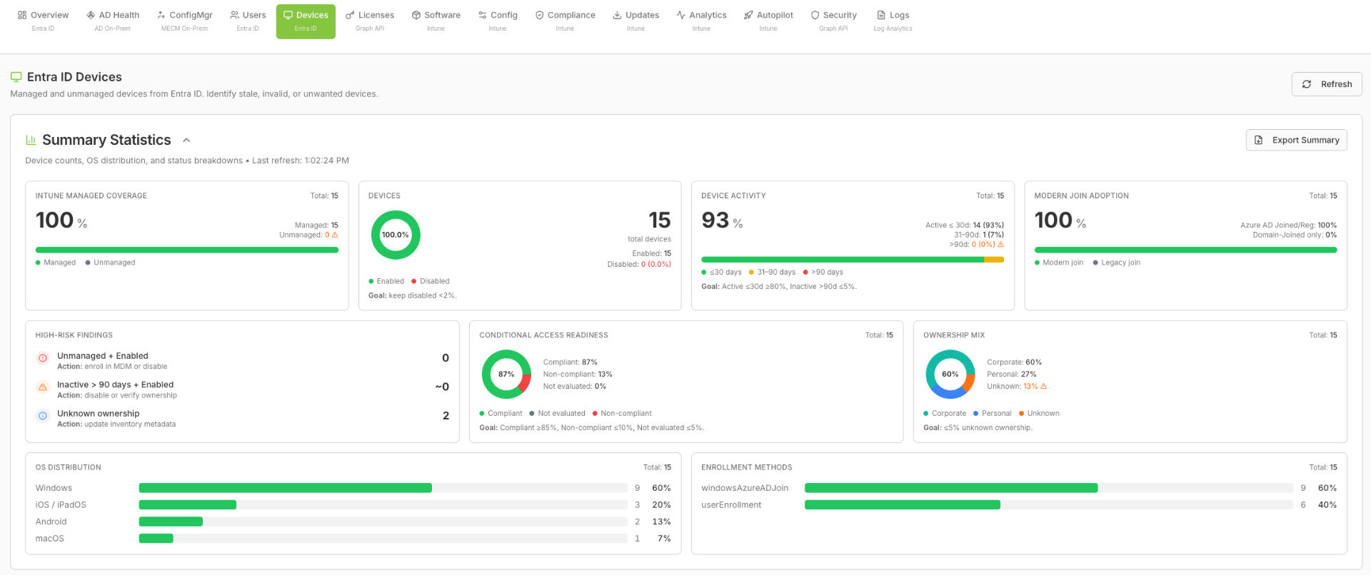The width and height of the screenshot is (1371, 575).
Task: Click the "iOS / iPadOS" row label
Action: [61, 504]
